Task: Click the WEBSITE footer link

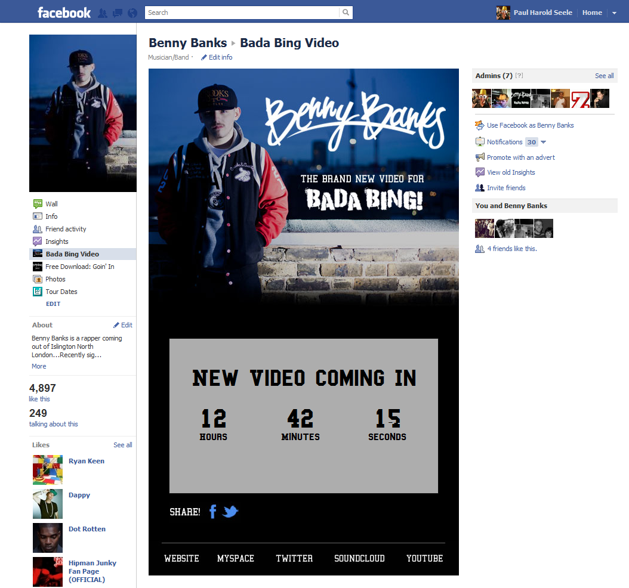Action: pos(181,558)
